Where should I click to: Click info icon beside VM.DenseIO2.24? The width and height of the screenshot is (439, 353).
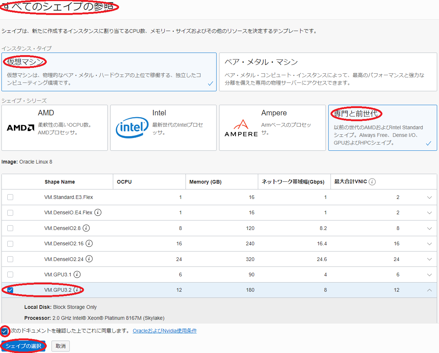coord(89,259)
